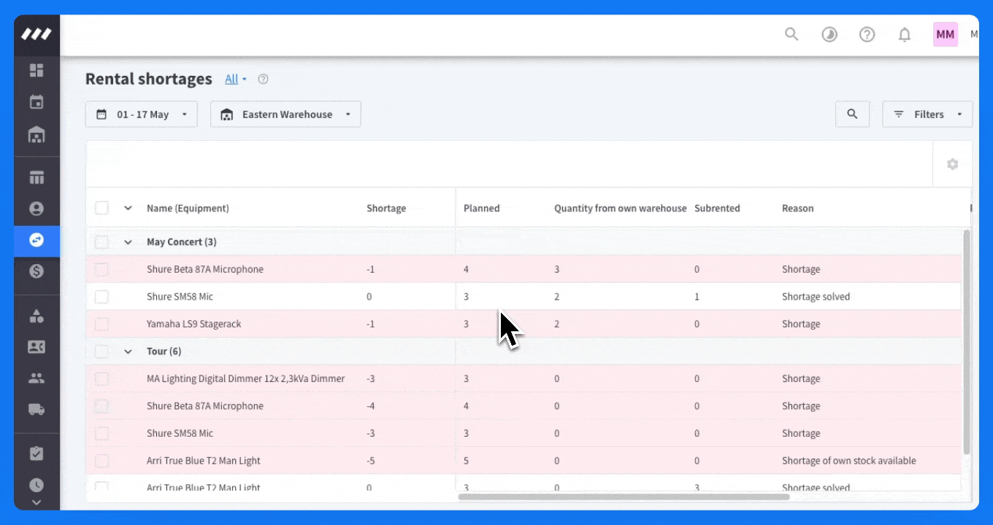Open the help question mark icon
This screenshot has width=993, height=525.
click(x=867, y=34)
